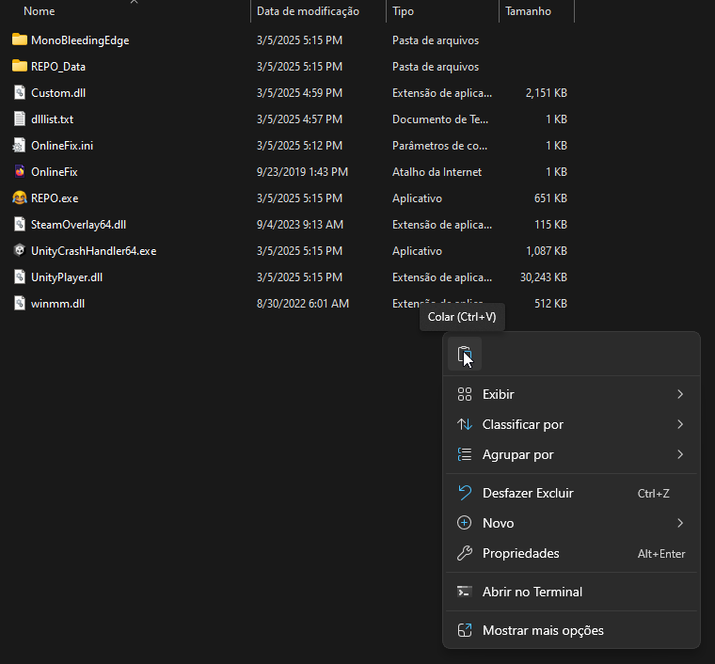Screen dimensions: 715x664
Task: Open Propriedades from the context menu
Action: click(520, 554)
